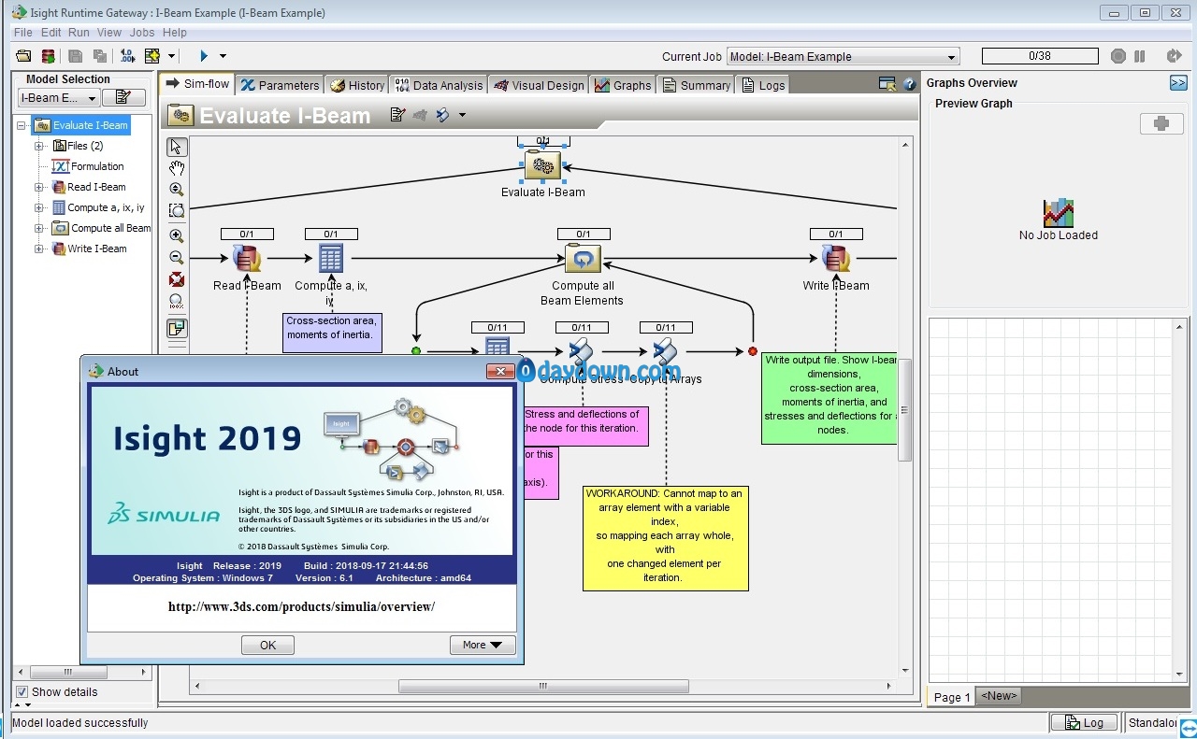The height and width of the screenshot is (739, 1197).
Task: Switch to the History tab
Action: tap(356, 85)
